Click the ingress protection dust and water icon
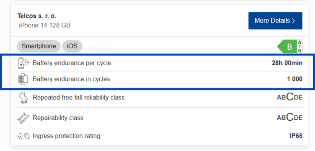 23,136
